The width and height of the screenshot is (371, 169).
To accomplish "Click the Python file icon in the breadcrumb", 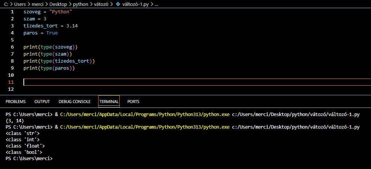I will click(x=119, y=5).
